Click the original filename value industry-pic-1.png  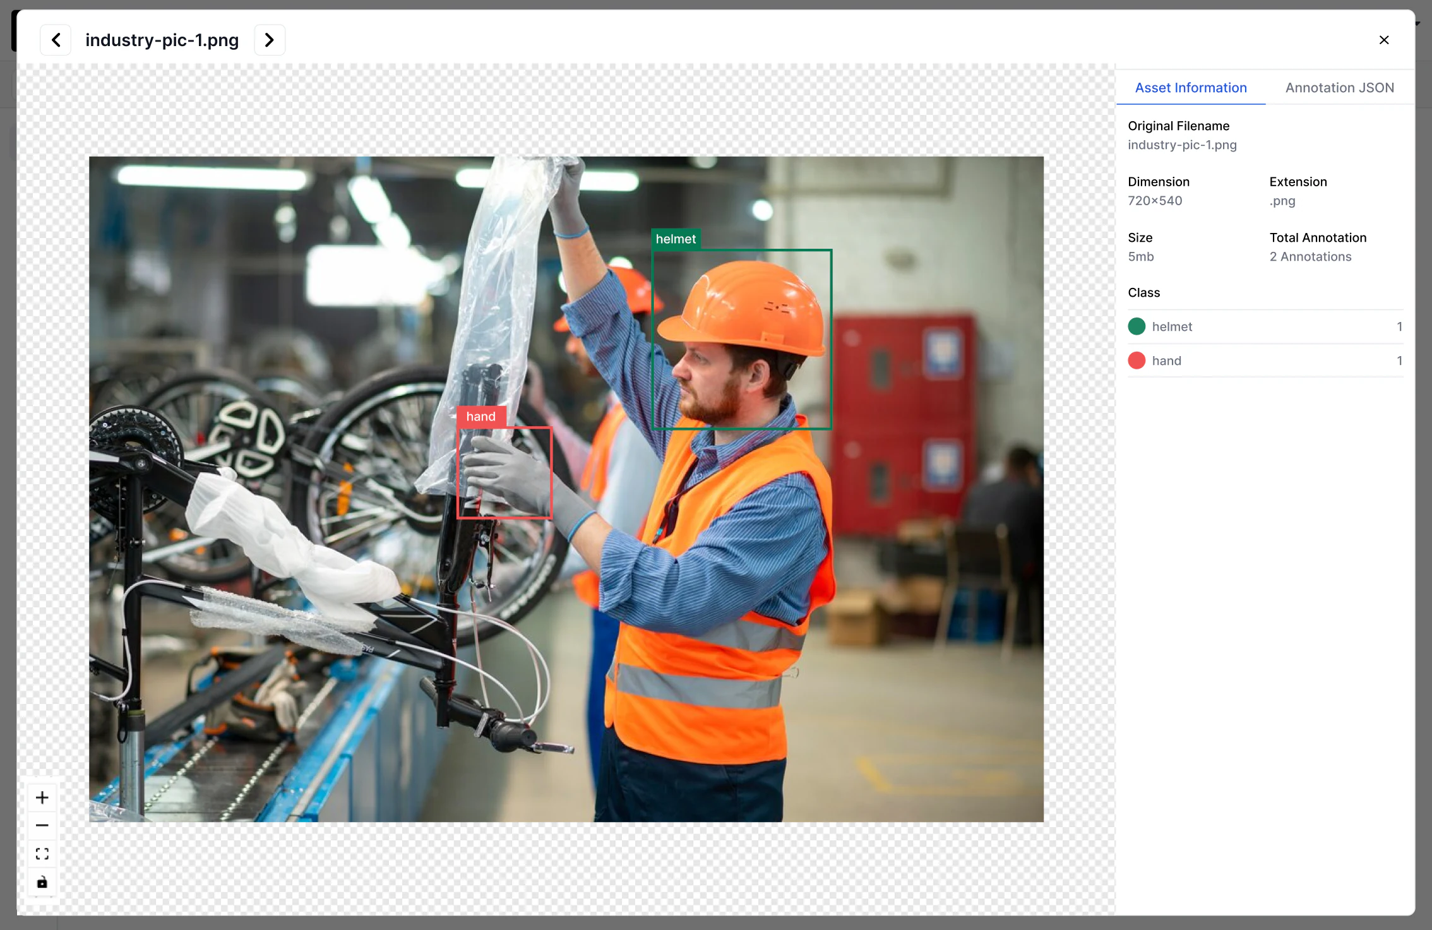tap(1182, 145)
